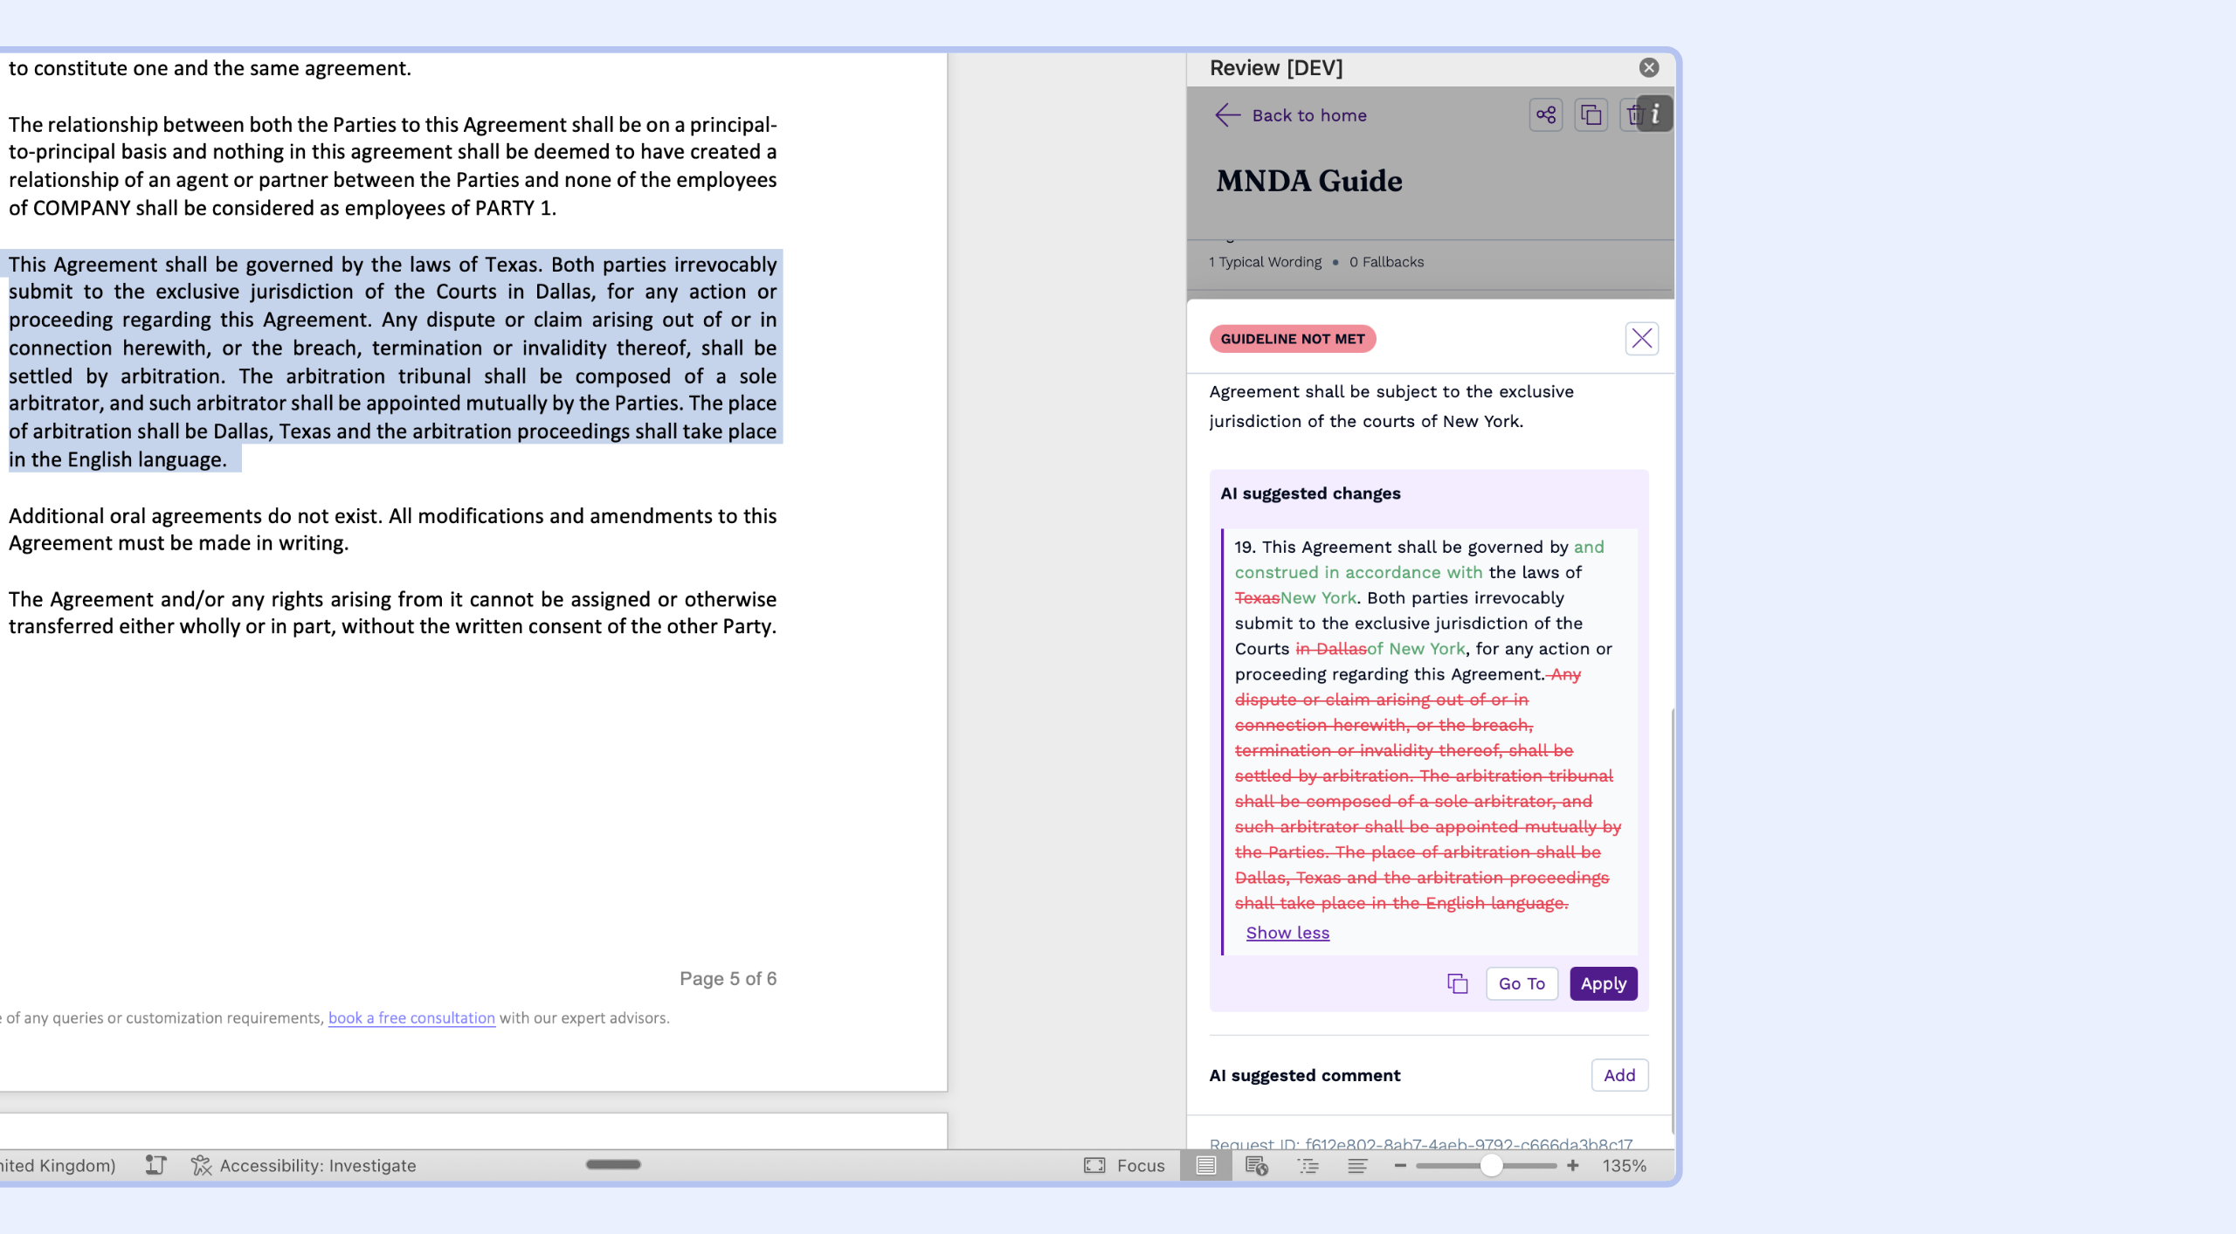
Task: Apply the AI suggested changes
Action: click(x=1603, y=983)
